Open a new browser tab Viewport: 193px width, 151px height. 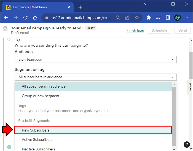(x=80, y=7)
